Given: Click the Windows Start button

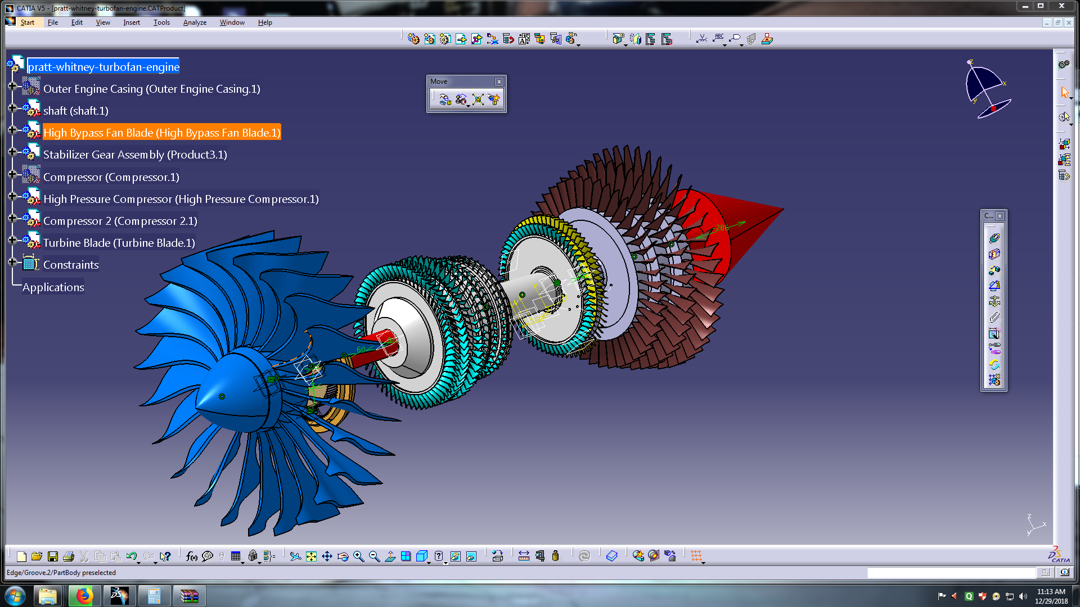Looking at the screenshot, I should pos(15,596).
